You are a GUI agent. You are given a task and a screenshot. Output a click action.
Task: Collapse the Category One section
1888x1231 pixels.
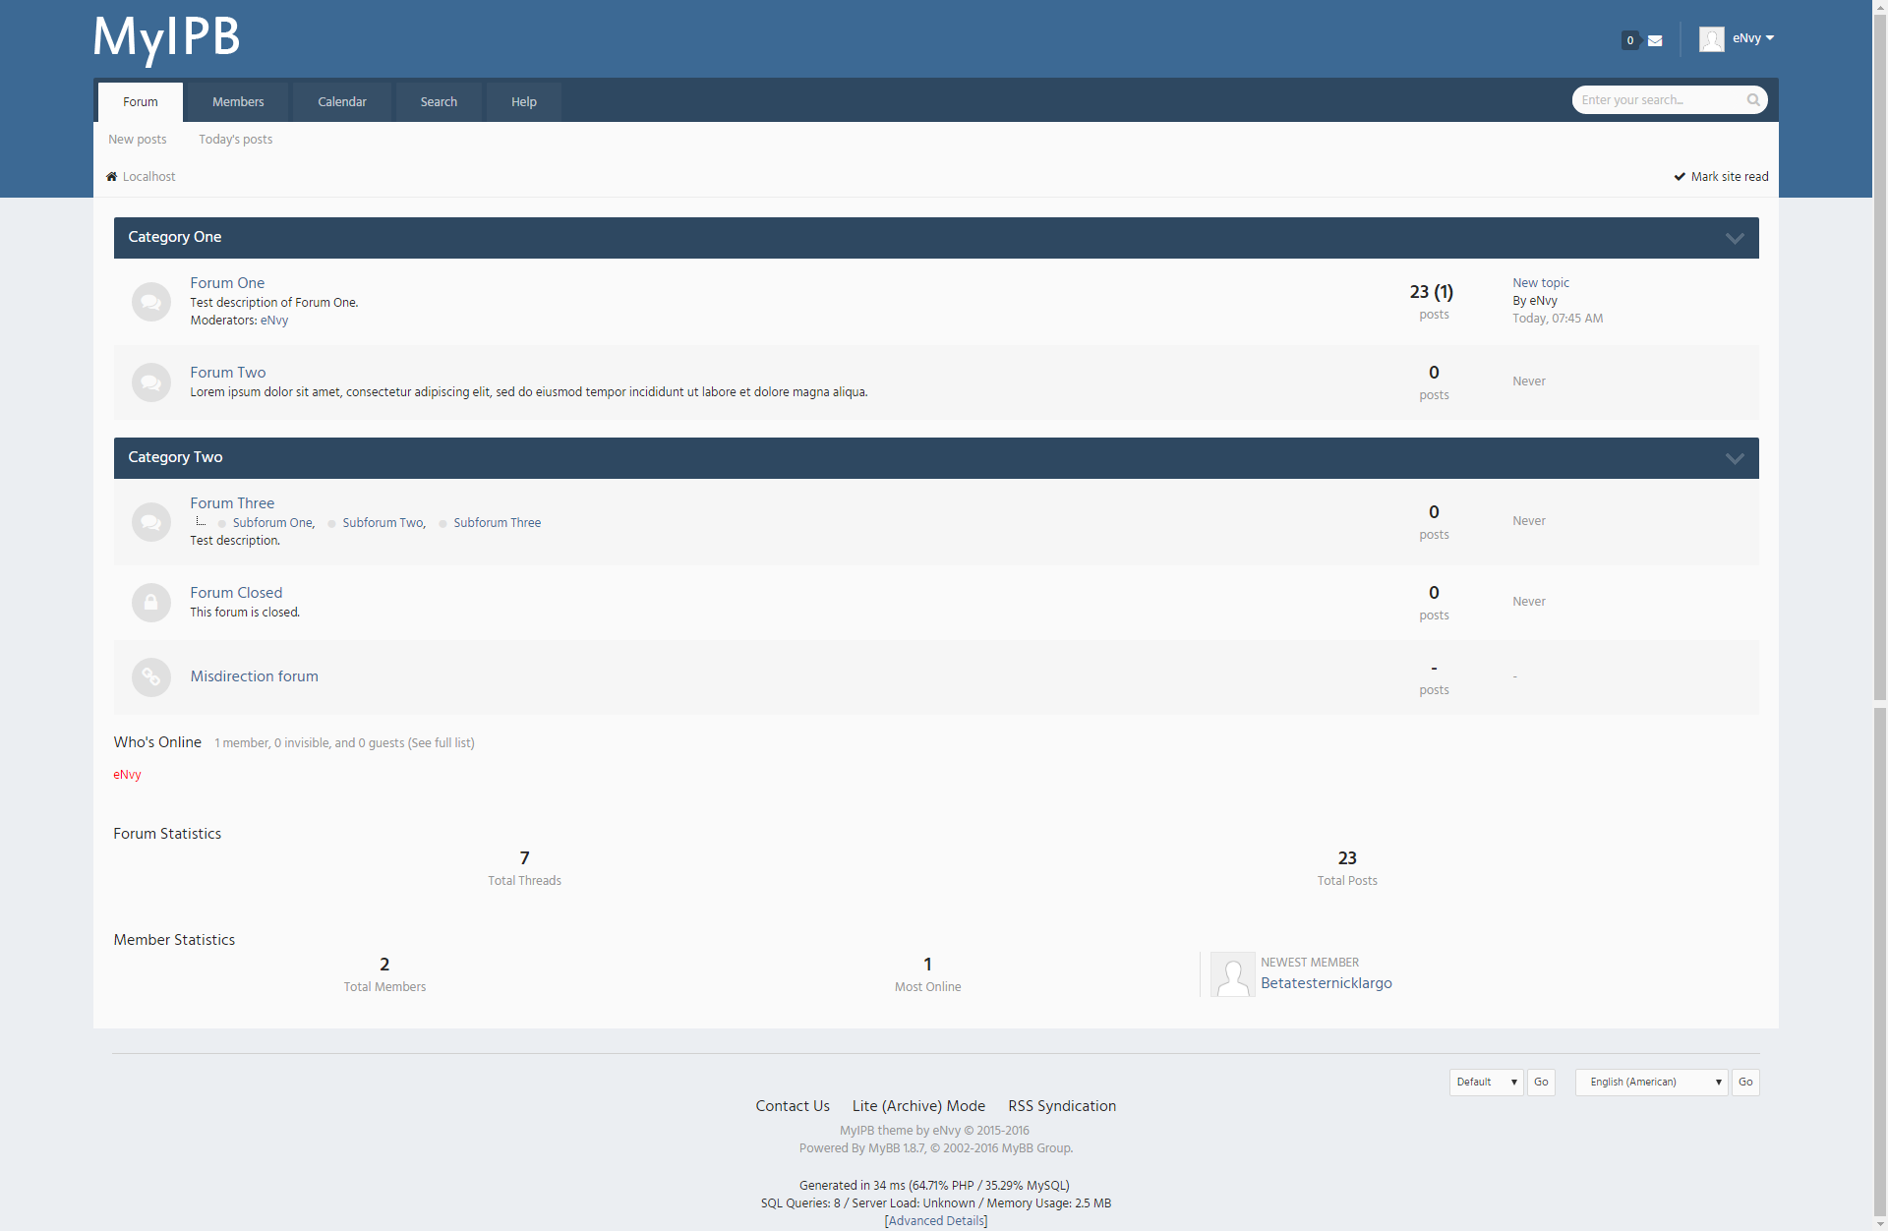1735,238
